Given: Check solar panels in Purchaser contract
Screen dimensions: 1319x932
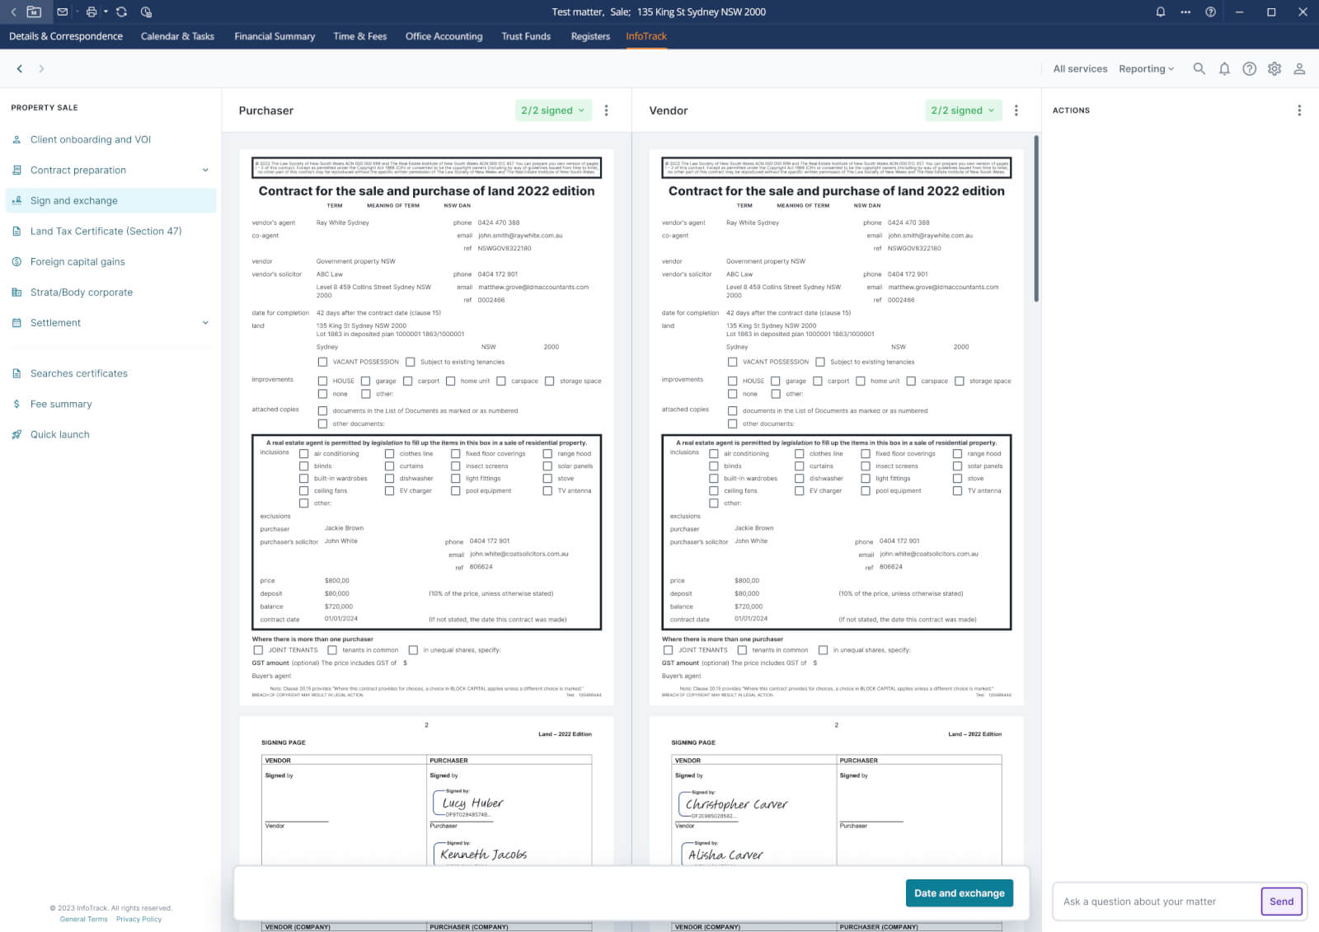Looking at the screenshot, I should (x=547, y=466).
